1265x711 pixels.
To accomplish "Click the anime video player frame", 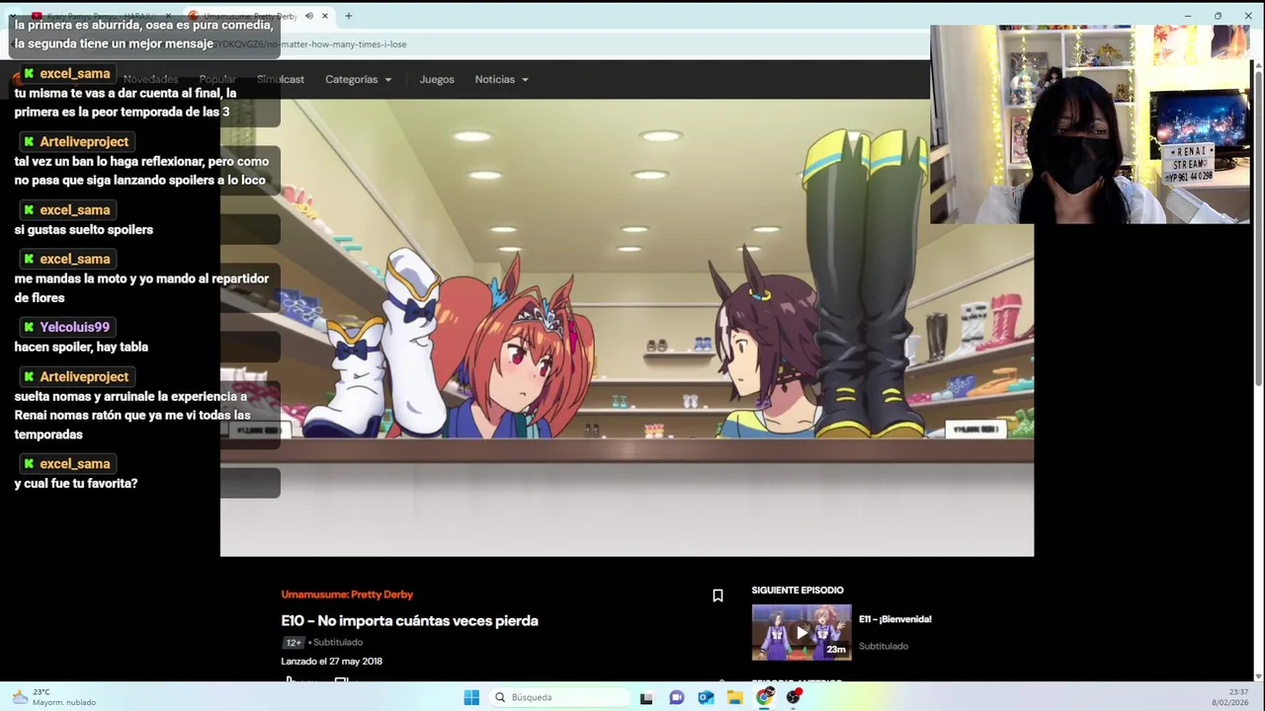I will tap(627, 327).
